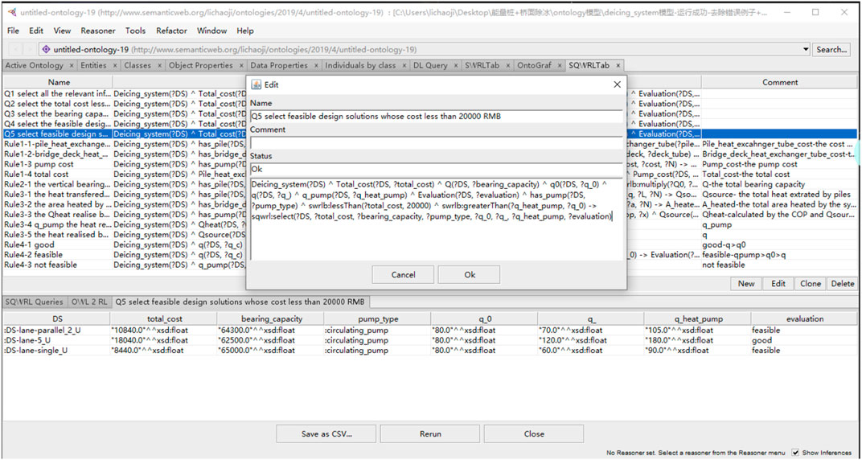The height and width of the screenshot is (460, 862).
Task: Switch to the Entities tab
Action: pyautogui.click(x=93, y=65)
